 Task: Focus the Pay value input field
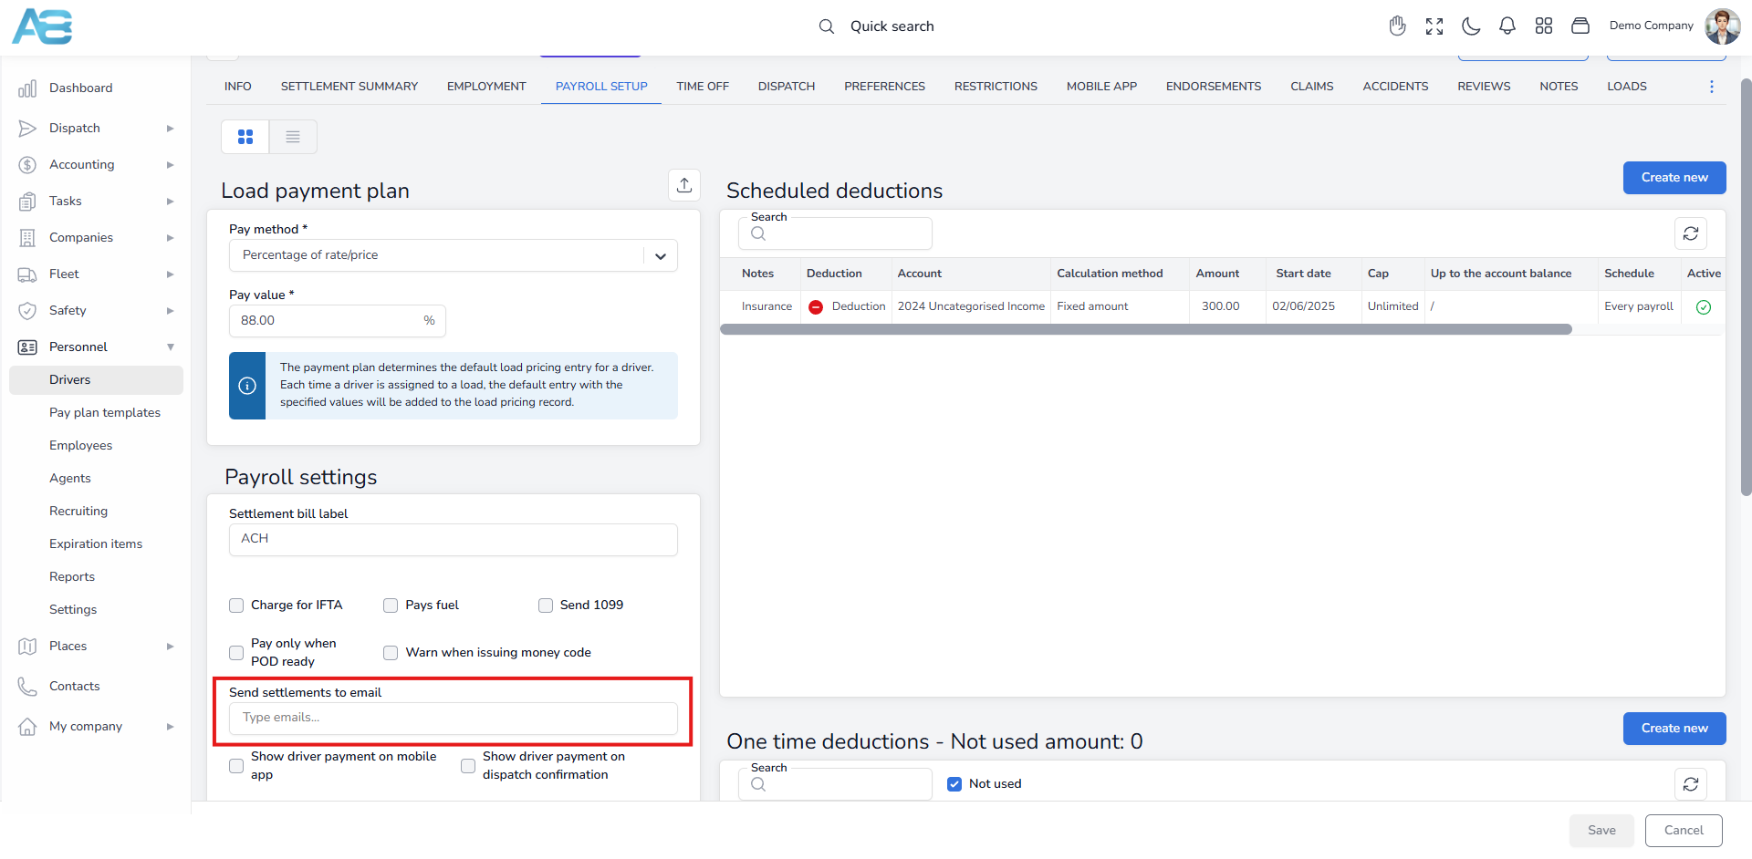338,321
